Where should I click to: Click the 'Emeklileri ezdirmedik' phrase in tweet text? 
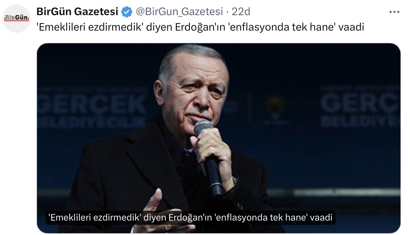[x=90, y=27]
